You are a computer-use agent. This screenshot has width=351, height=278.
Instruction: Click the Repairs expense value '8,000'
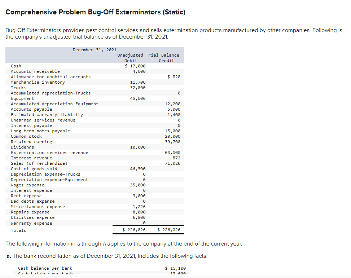click(x=139, y=212)
